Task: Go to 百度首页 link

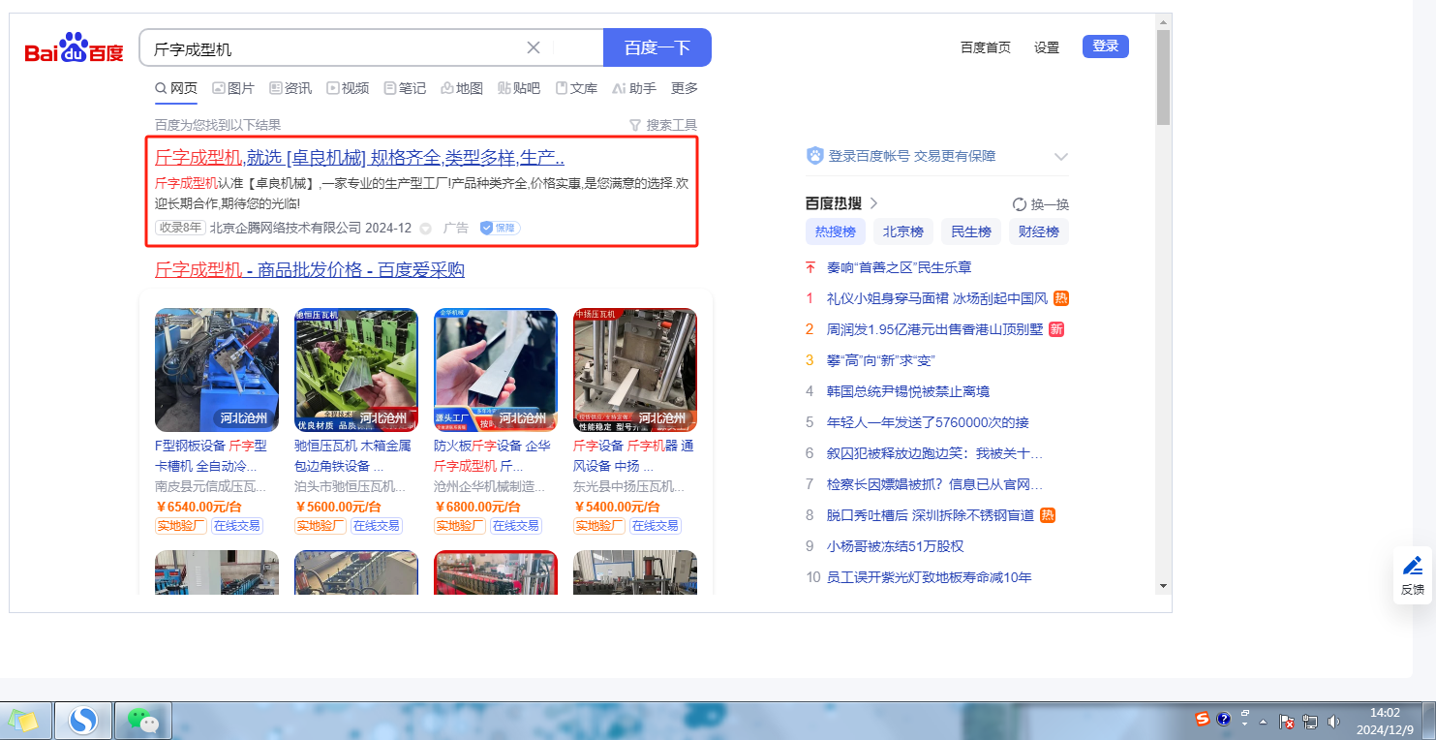Action: (986, 47)
